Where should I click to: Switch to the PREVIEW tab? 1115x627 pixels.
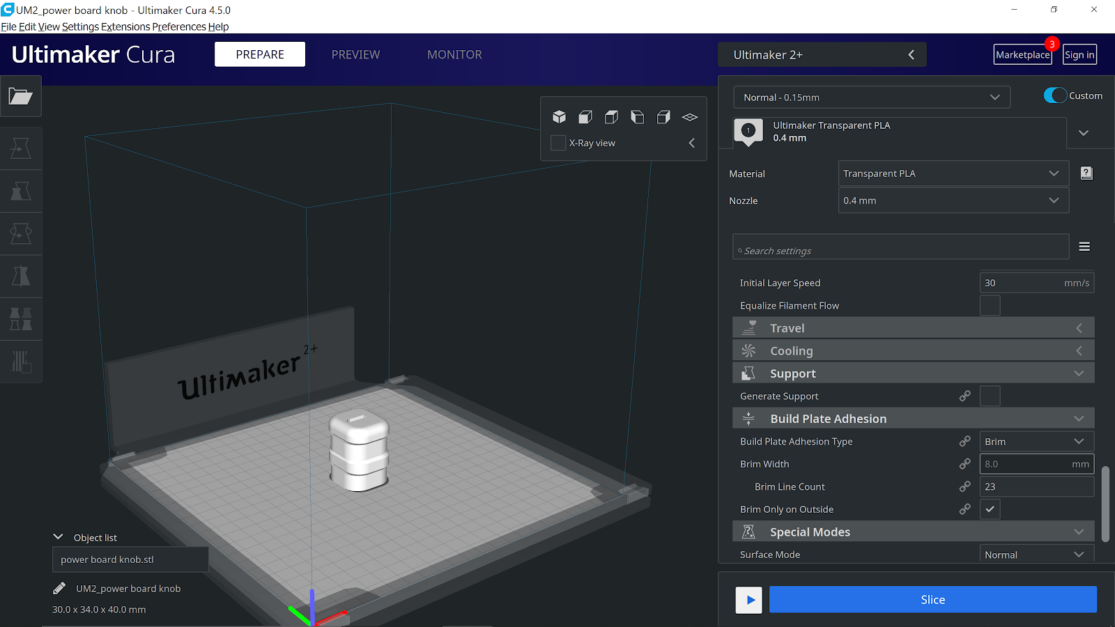[x=355, y=54]
